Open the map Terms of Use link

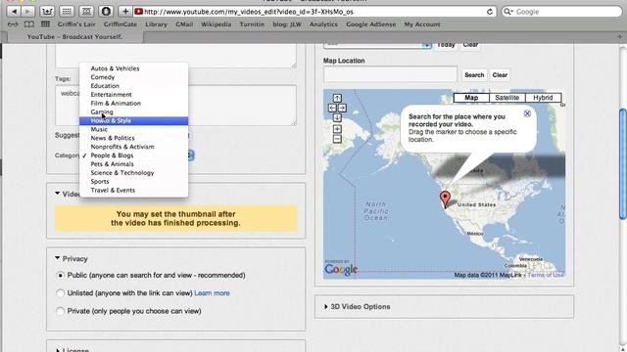[546, 275]
